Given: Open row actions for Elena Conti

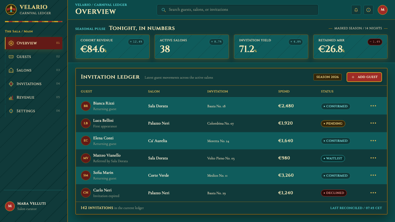Looking at the screenshot, I should [x=373, y=141].
